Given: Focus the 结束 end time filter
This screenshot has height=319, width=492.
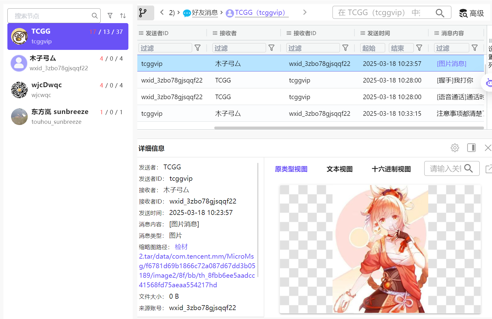Looking at the screenshot, I should (x=401, y=48).
